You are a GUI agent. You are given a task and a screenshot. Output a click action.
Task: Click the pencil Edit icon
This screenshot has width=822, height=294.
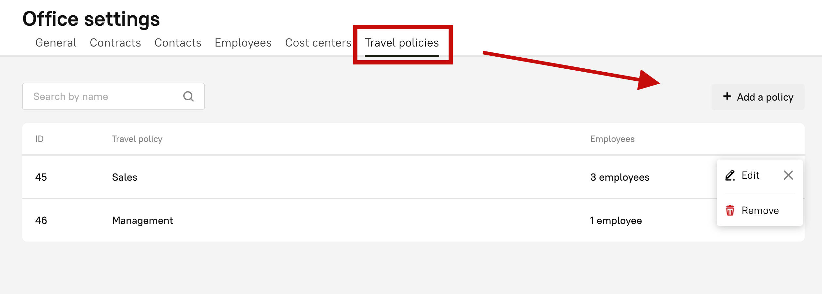pyautogui.click(x=730, y=175)
